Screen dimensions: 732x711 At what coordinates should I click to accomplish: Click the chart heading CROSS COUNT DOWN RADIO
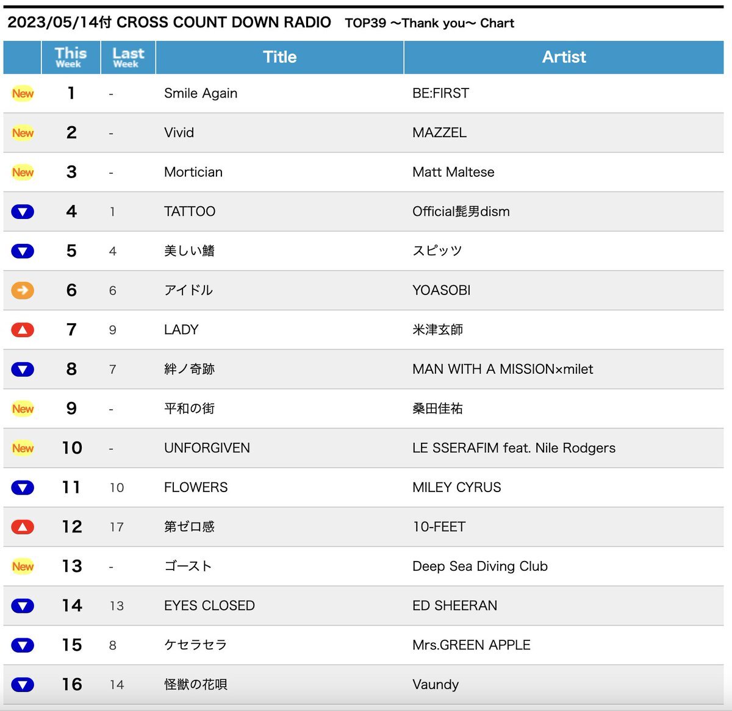tap(224, 23)
